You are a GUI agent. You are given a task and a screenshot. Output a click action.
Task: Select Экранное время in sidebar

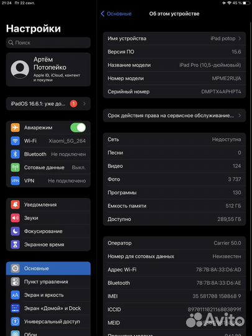point(44,245)
